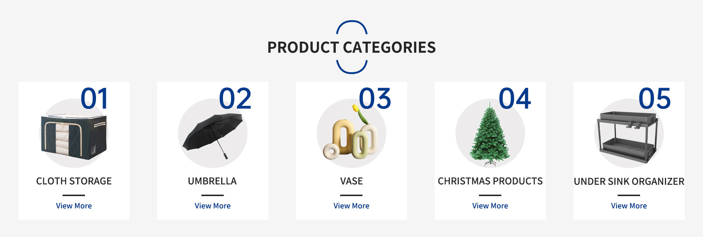
Task: Select the CHRISTMAS PRODUCTS category title
Action: [490, 181]
